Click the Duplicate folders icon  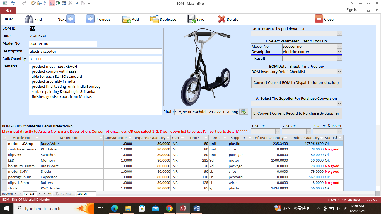[155, 19]
